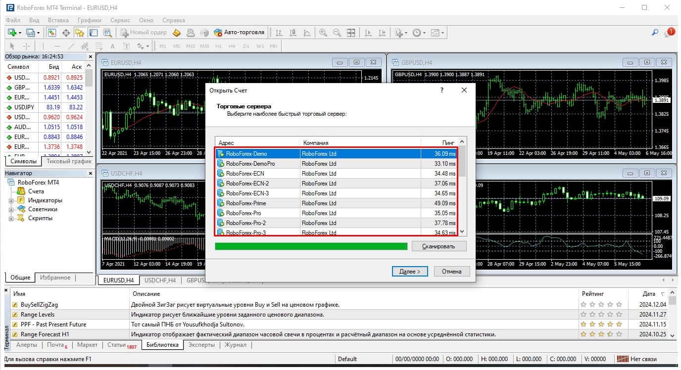The width and height of the screenshot is (681, 370).
Task: Switch to the Тиковый график tab
Action: click(x=68, y=161)
